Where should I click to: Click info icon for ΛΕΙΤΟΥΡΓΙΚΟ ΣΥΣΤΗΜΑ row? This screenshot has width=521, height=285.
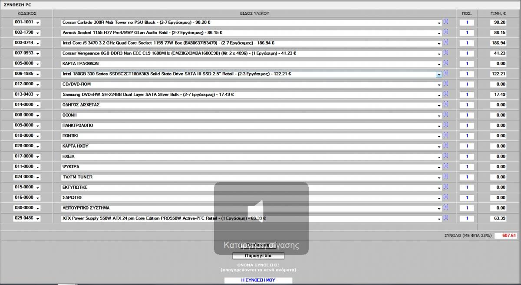pyautogui.click(x=445, y=207)
